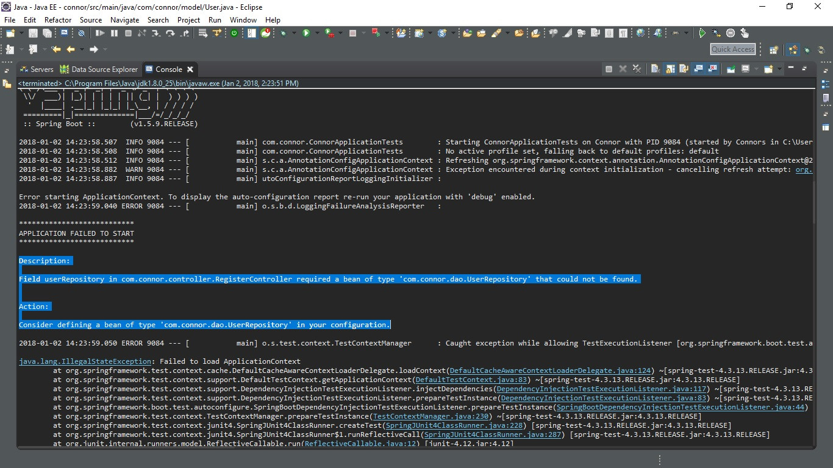Open the Navigate menu
833x468 pixels.
pos(124,19)
